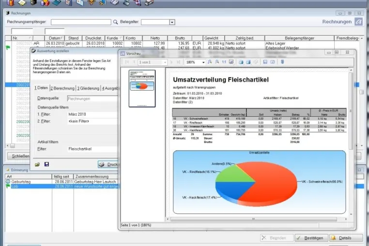Click the green flag icon in Rechnungen list
The image size is (369, 246).
coord(8,48)
